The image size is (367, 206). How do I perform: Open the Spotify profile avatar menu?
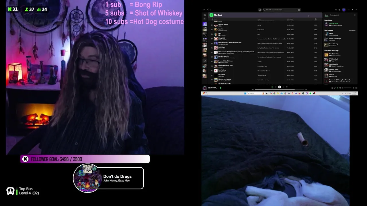(344, 10)
